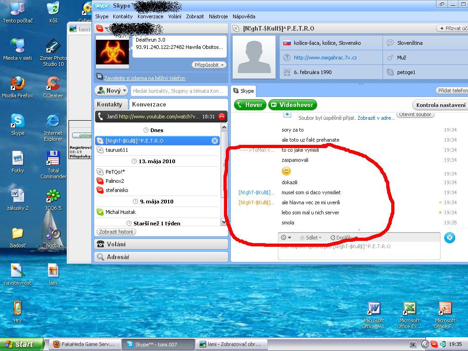
Task: Open the Konverzace menu
Action: pos(150,16)
